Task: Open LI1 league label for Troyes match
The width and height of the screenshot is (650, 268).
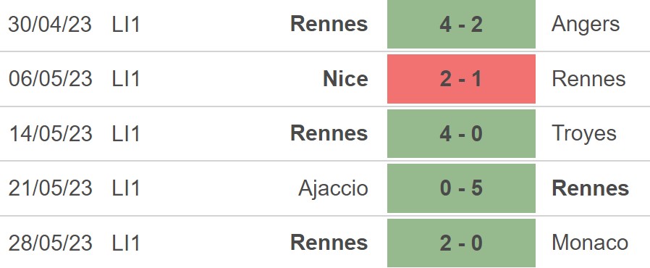Action: pyautogui.click(x=126, y=133)
